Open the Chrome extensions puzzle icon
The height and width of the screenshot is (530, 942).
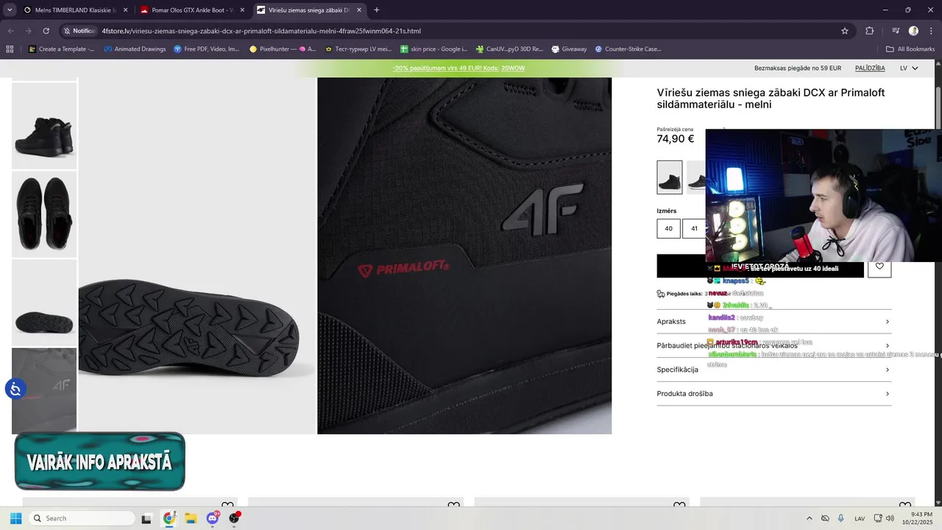869,31
